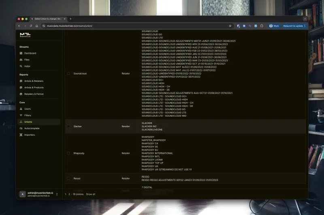This screenshot has height=215, width=324.
Task: Open the Soundcloud union link
Action: 80,74
